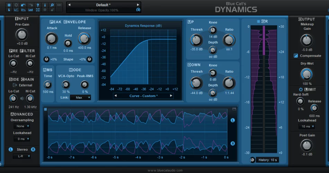The height and width of the screenshot is (173, 329).
Task: Click the Attack knob
Action: (51, 39)
